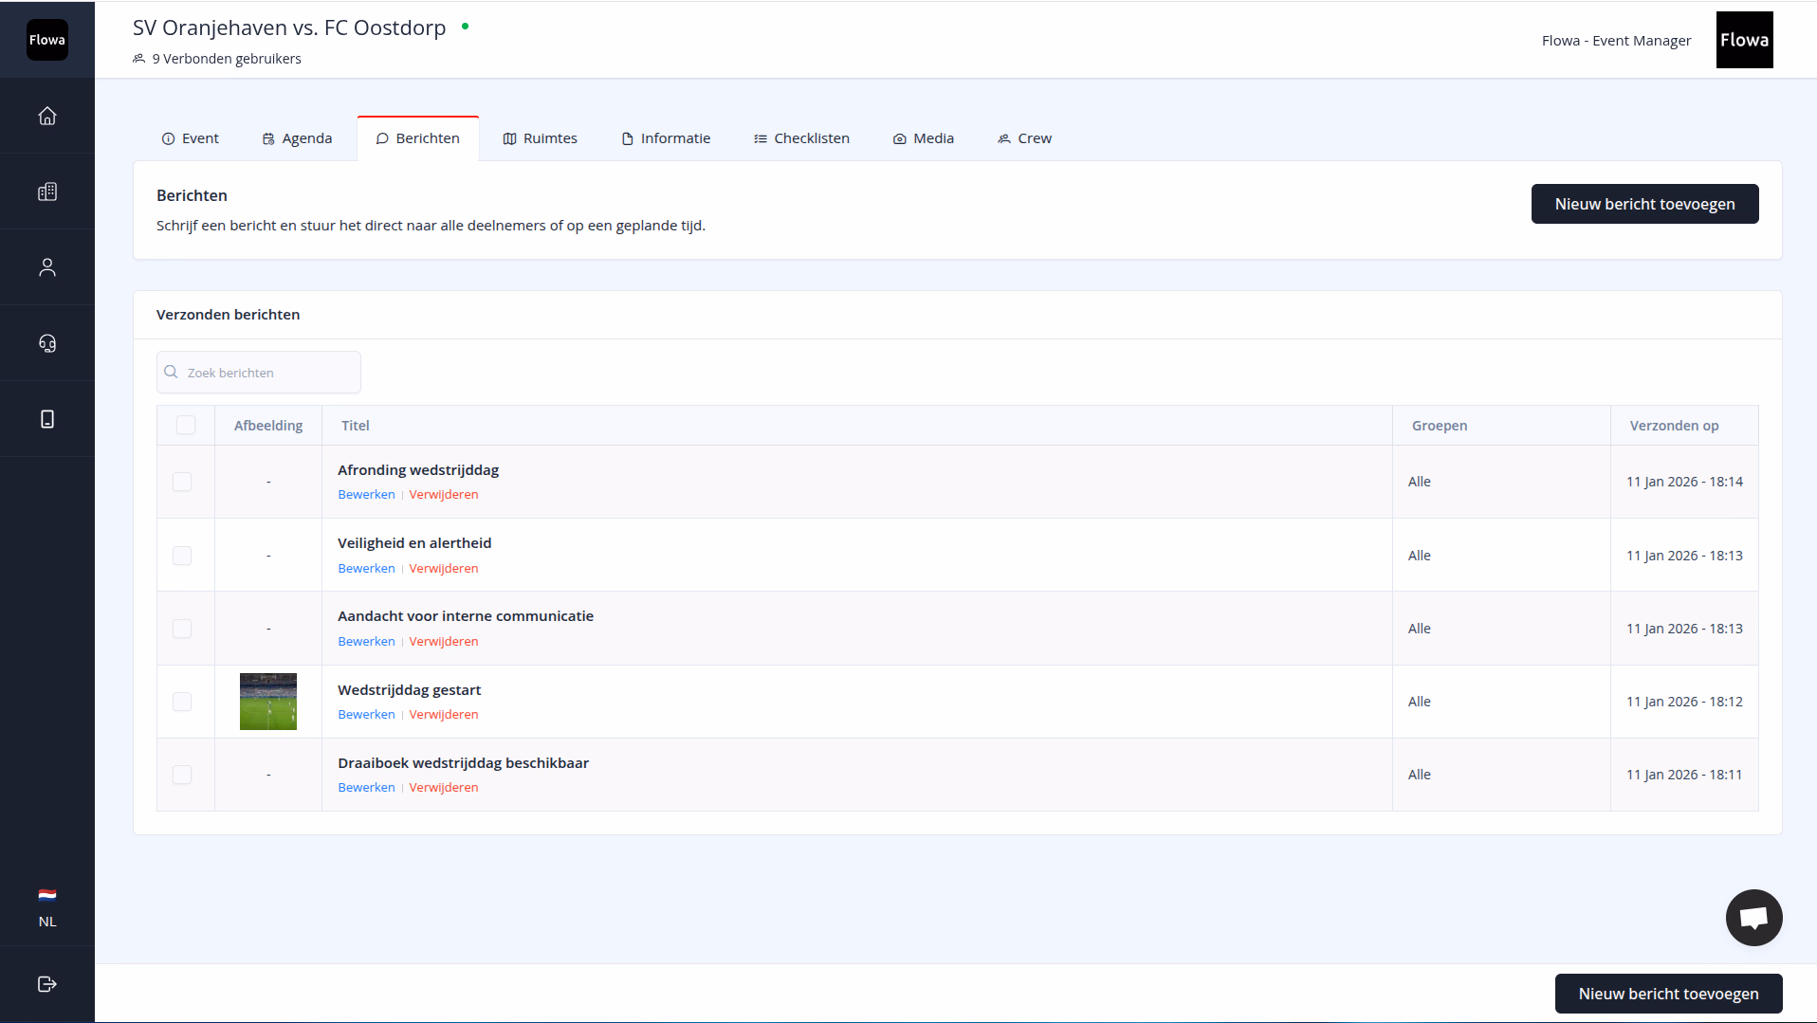Click Verwijderen for Draaiboek wedstrijddag beschikbaar
Viewport: 1817px width, 1023px height.
coord(444,787)
